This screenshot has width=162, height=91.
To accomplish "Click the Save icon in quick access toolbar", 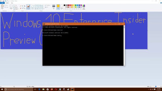I will (x=3, y=1).
